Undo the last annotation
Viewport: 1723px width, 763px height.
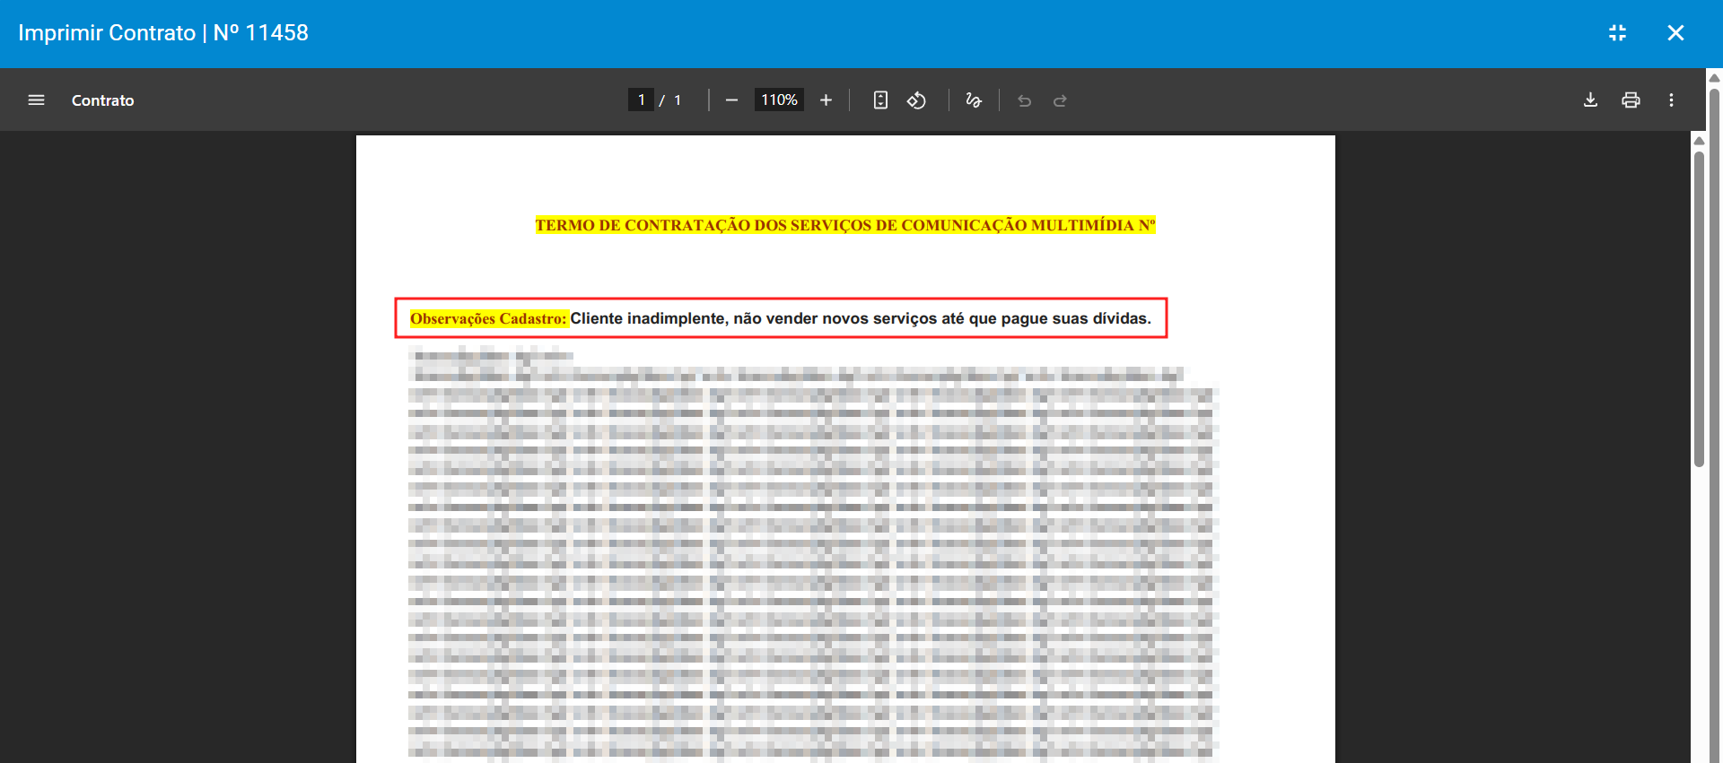(x=1024, y=100)
